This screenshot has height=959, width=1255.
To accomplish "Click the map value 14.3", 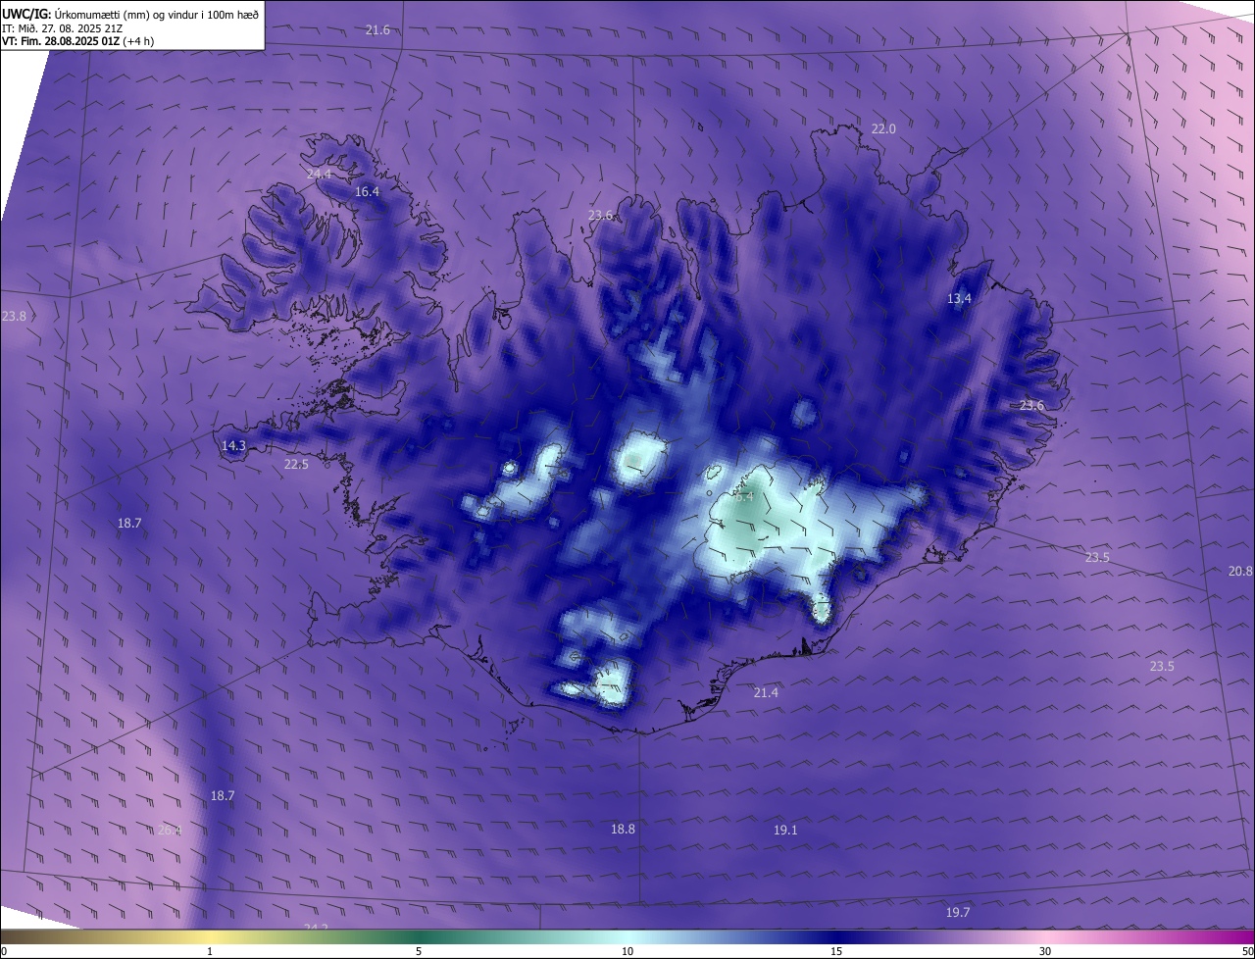I will [x=233, y=446].
